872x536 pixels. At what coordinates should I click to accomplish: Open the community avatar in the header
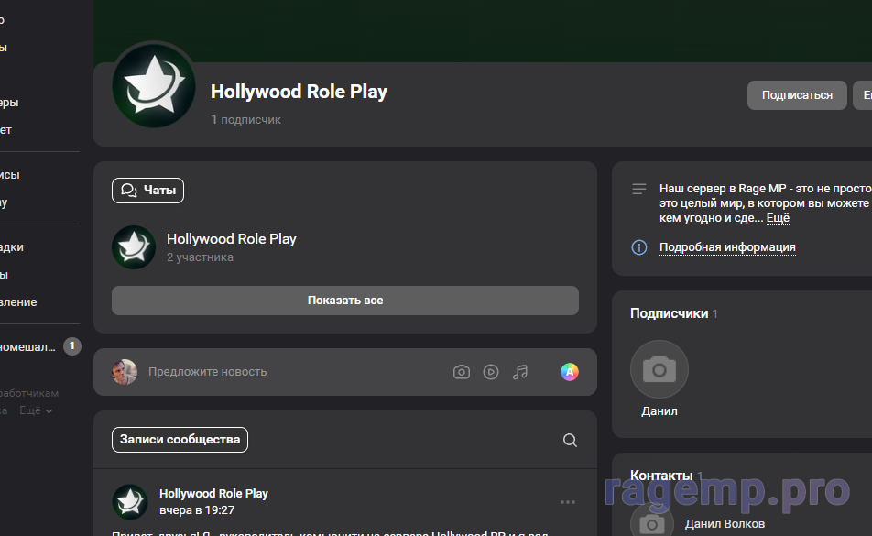point(154,85)
